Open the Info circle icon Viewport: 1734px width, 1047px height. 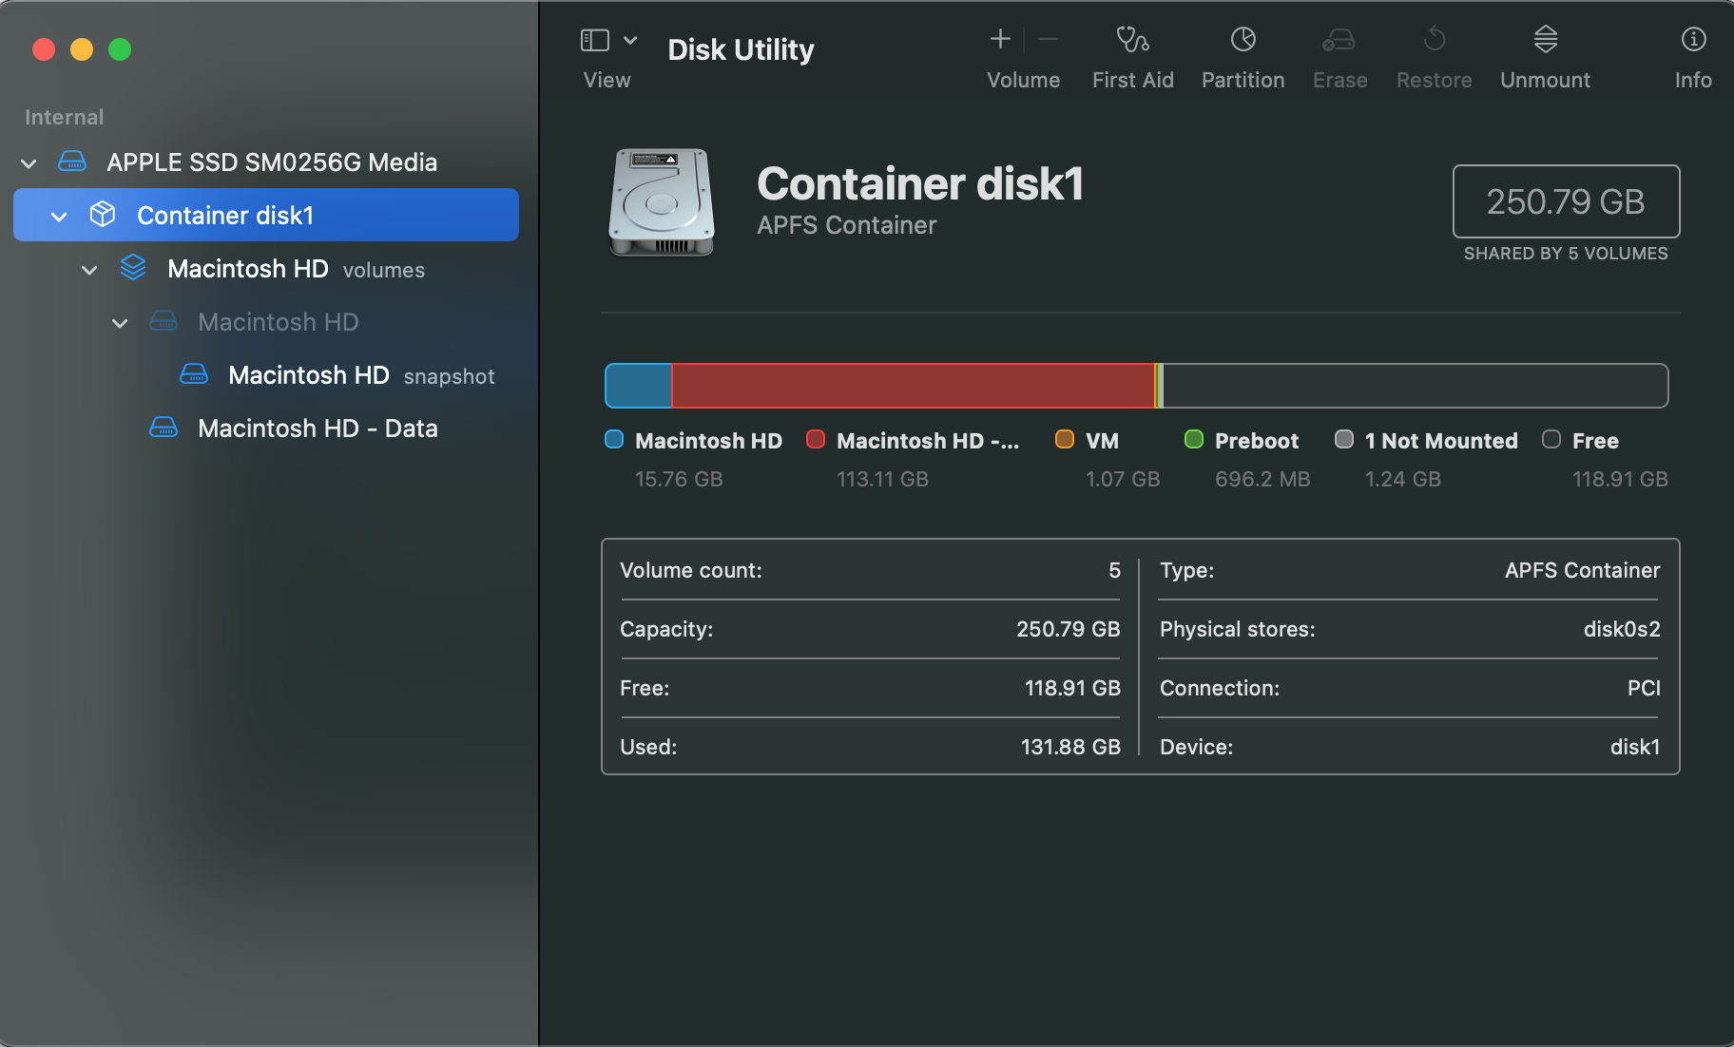point(1693,39)
